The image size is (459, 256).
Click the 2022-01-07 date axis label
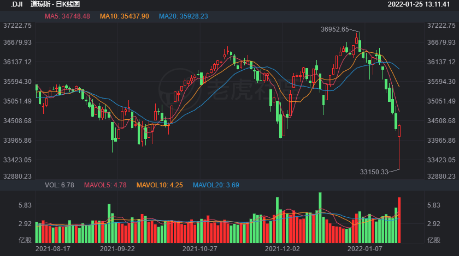(x=365, y=249)
